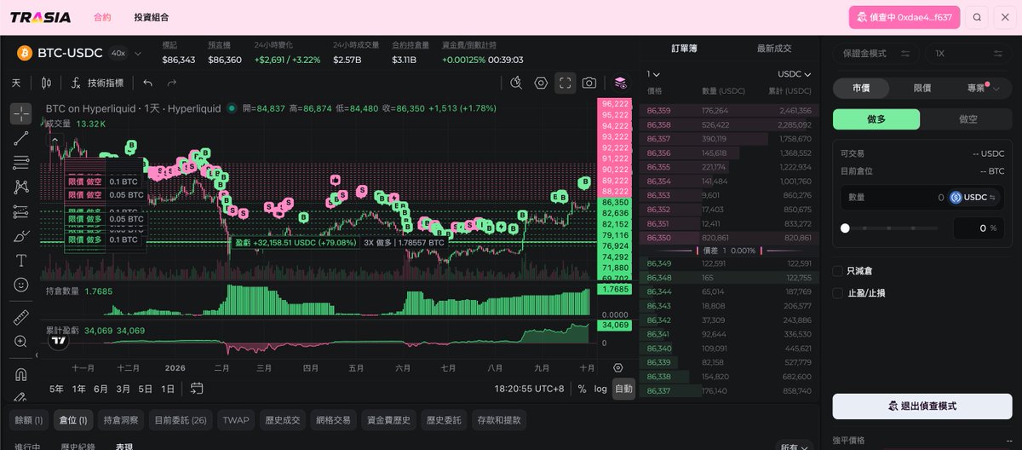Open the emoji icons tool
Image resolution: width=1022 pixels, height=450 pixels.
coord(21,285)
